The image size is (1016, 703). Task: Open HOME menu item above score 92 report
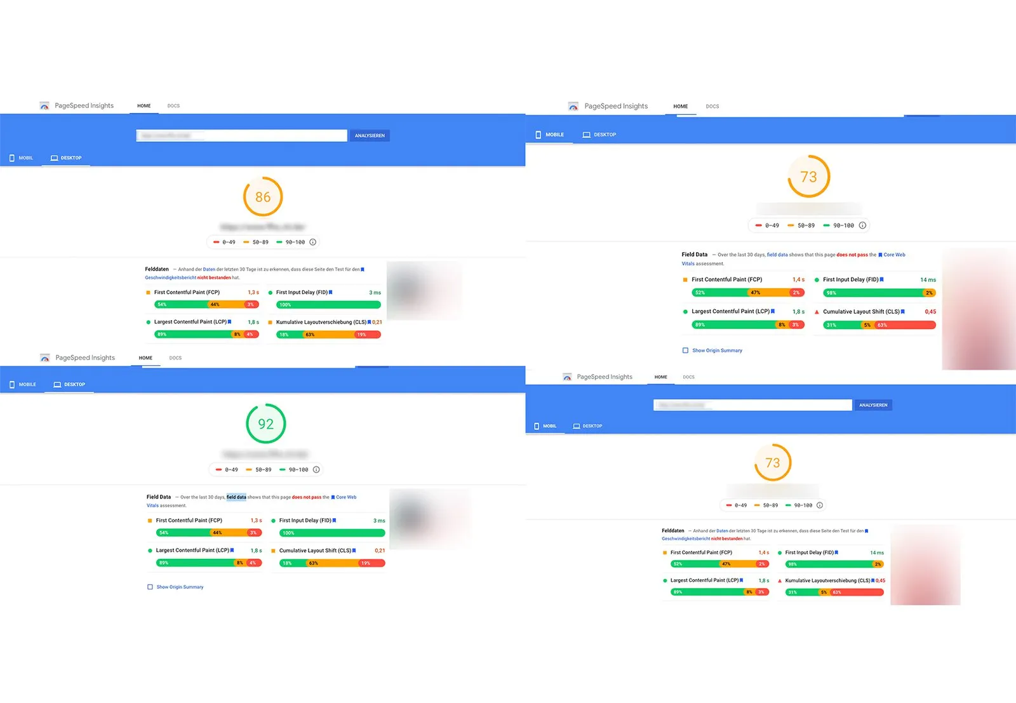[x=145, y=358]
